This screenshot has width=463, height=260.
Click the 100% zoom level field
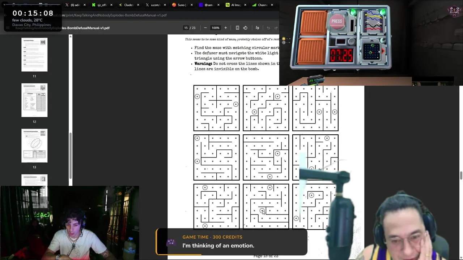click(x=216, y=28)
